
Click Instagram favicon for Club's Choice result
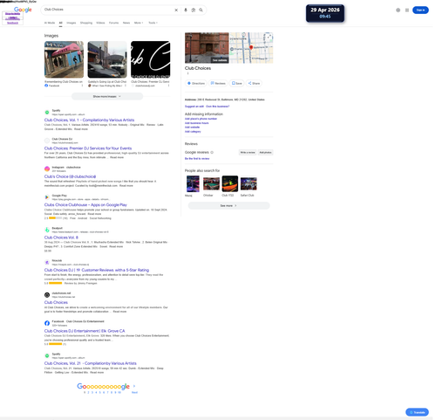click(x=47, y=169)
